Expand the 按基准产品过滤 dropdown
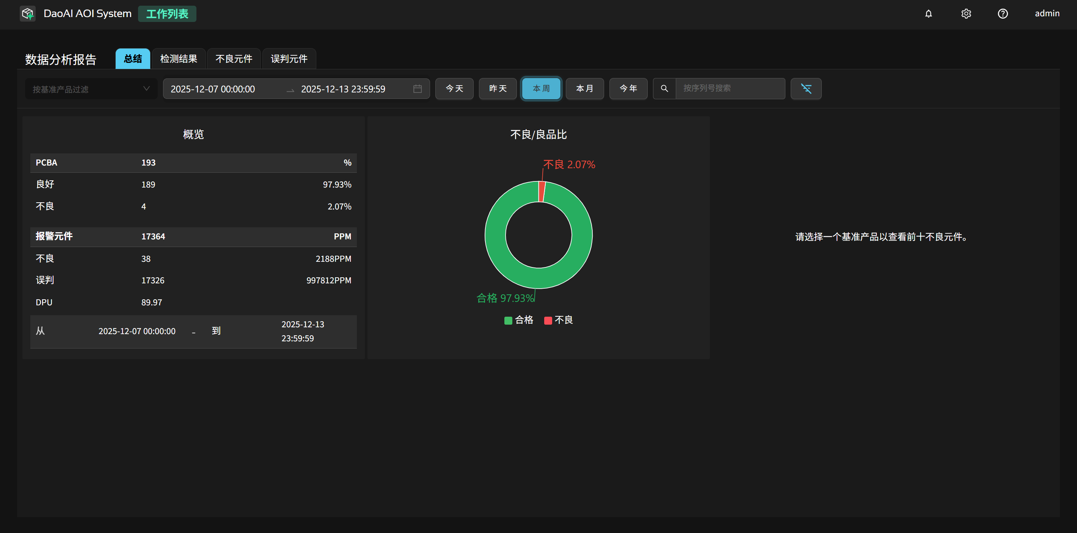 point(91,89)
